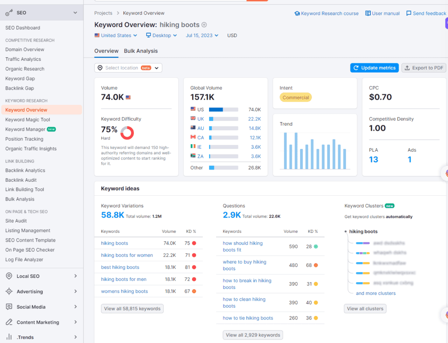
Task: Click the Export to PDF button
Action: [x=424, y=68]
